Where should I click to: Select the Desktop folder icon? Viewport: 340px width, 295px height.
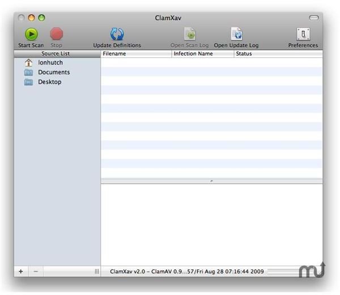pos(28,82)
